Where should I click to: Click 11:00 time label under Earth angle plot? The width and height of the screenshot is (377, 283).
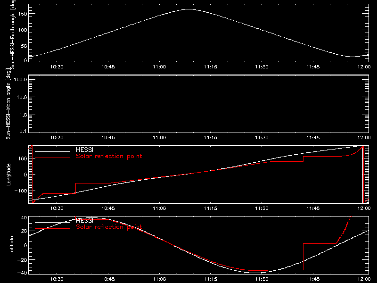pos(159,67)
